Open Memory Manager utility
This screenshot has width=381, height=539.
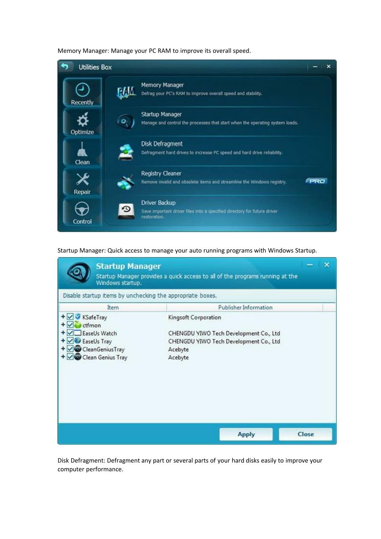218,92
